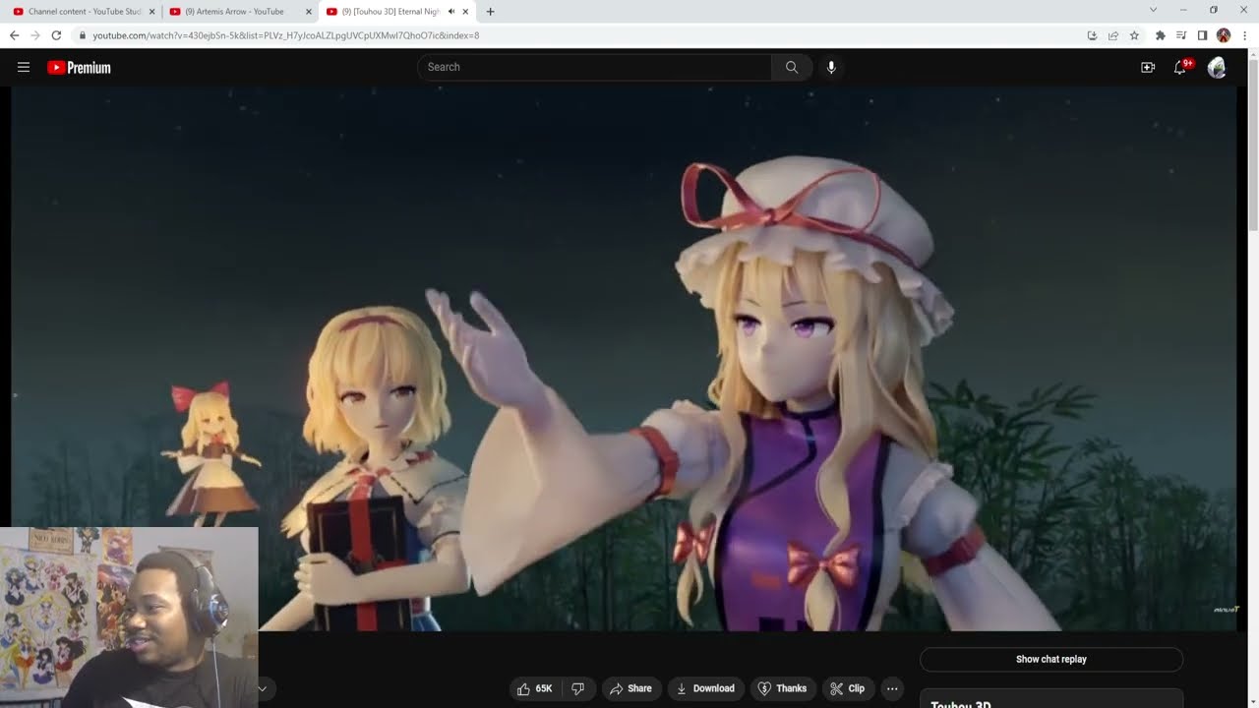Screen dimensions: 1259x708
Task: Open the tab search chevron
Action: [x=1153, y=10]
